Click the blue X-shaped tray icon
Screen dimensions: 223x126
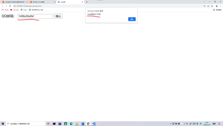tap(185, 124)
